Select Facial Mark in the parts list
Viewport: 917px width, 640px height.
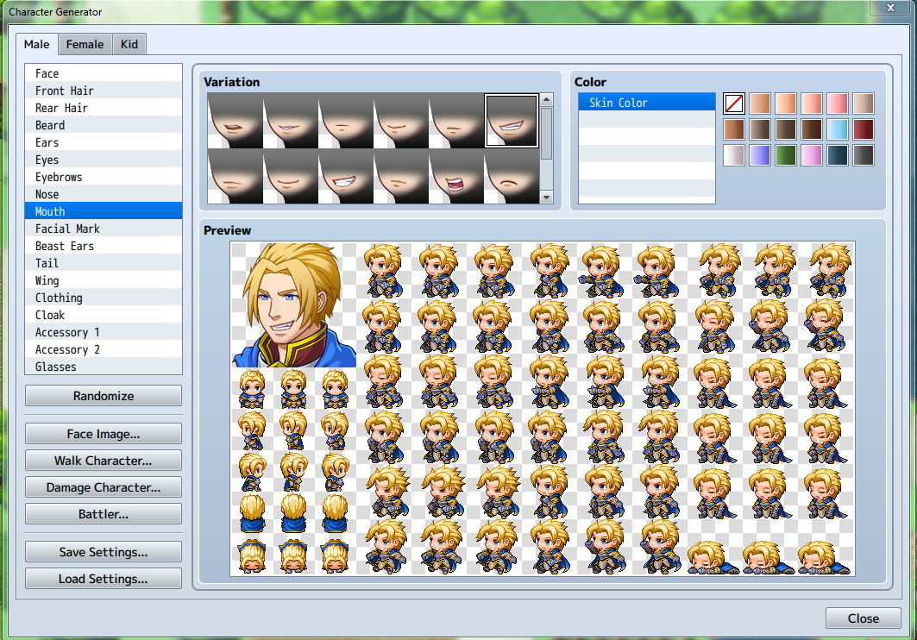[104, 229]
